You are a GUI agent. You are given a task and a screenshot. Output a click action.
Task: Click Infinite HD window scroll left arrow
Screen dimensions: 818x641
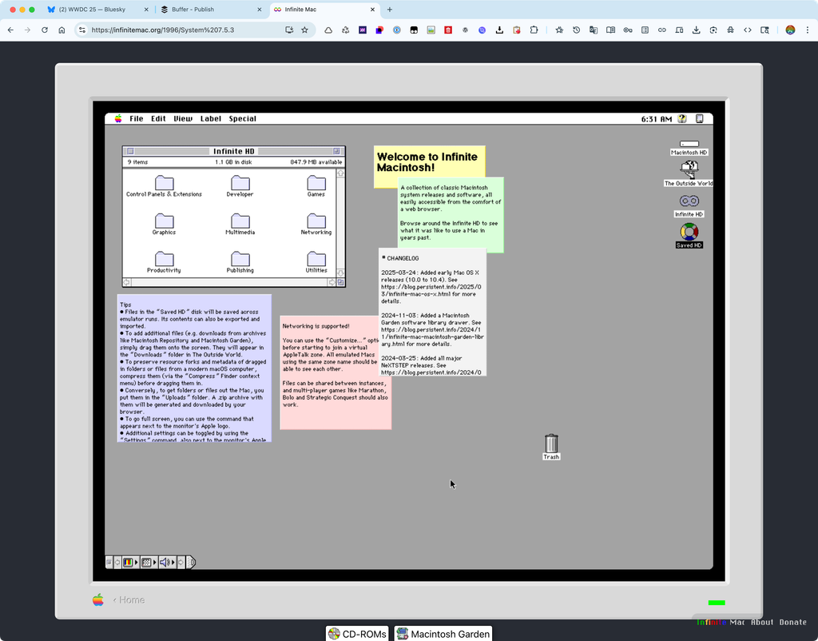pyautogui.click(x=127, y=282)
